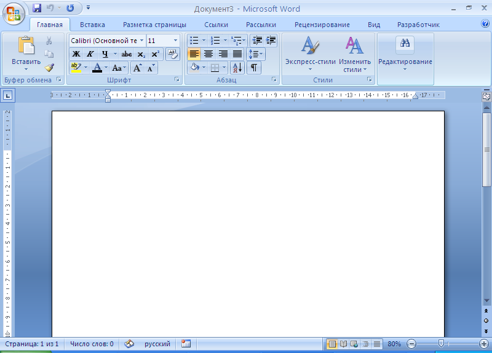
Task: Customize Quick Access Toolbar dropdown
Action: click(x=88, y=7)
